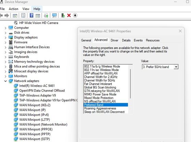Select HP Wide Vision HD Camera device
Screen dimensions: 191x142
click(39, 23)
